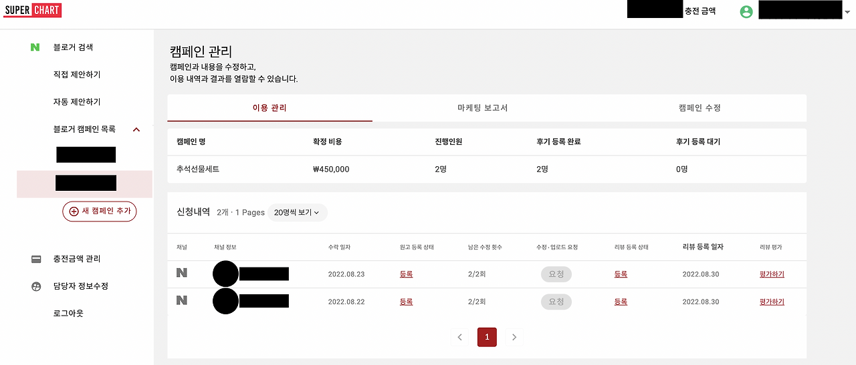This screenshot has width=856, height=365.
Task: Click 평가하기 link in the first row
Action: 772,274
